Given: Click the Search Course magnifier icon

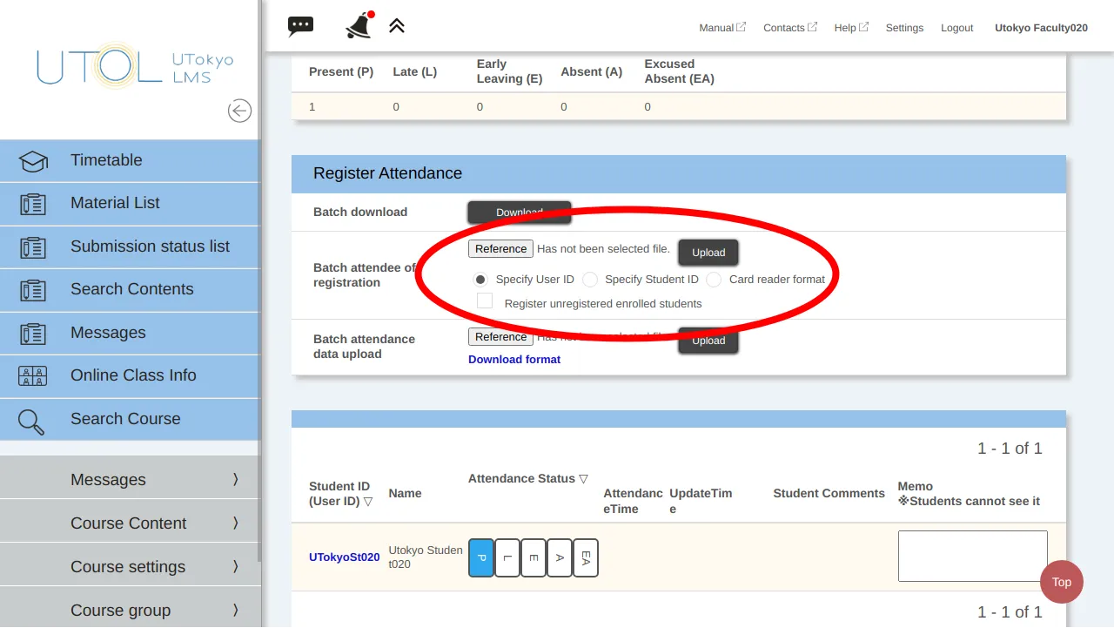Looking at the screenshot, I should (31, 421).
